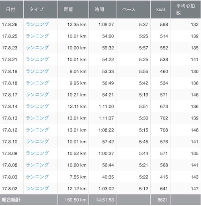Click time value 1:08:22
The height and width of the screenshot is (206, 201).
106,130
